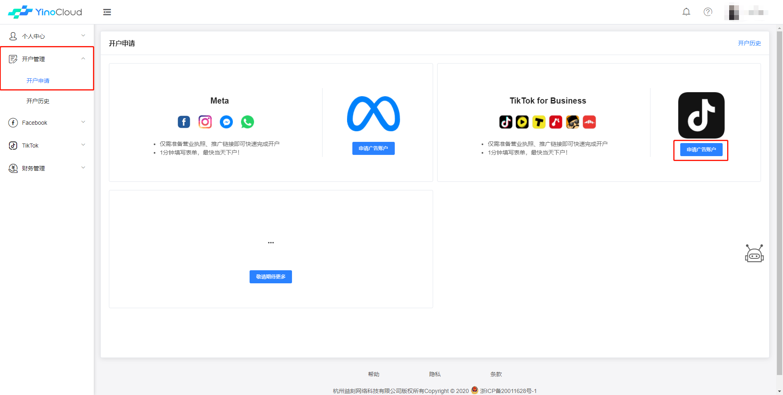Select 开户申请 in the sidebar
The image size is (783, 395).
coord(38,81)
